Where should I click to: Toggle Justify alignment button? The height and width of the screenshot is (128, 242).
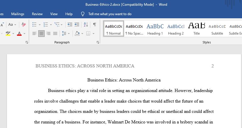[x=55, y=33]
